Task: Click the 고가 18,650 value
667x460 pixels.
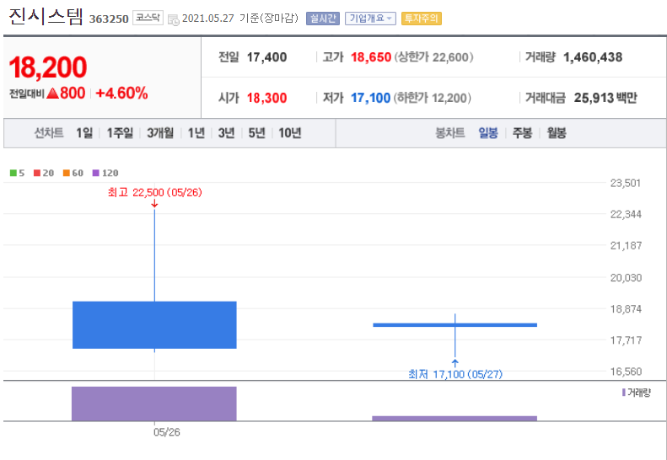Action: pos(371,57)
